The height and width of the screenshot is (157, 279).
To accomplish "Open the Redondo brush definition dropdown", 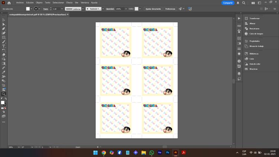I will click(103, 9).
